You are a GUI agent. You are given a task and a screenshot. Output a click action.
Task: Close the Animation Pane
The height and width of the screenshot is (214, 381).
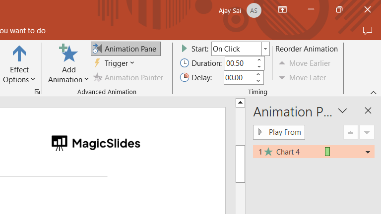point(368,111)
